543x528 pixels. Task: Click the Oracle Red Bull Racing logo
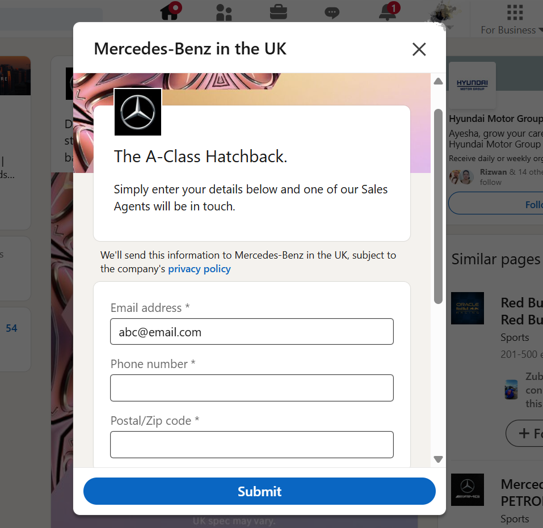coord(468,309)
